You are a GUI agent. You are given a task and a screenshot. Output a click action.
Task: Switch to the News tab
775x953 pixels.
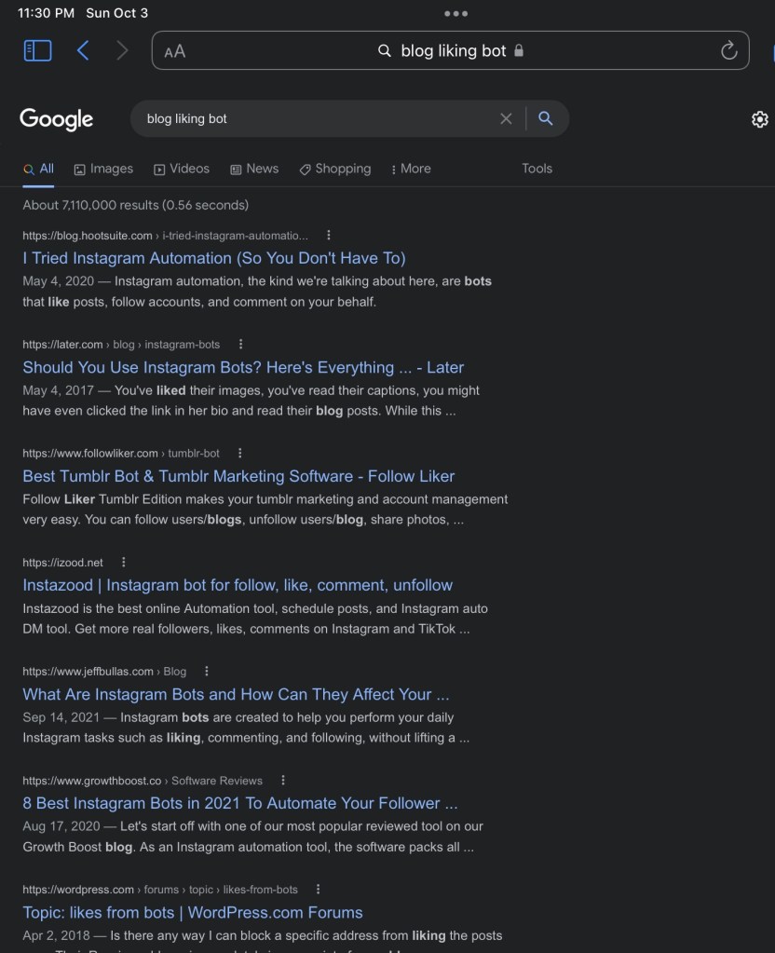pos(254,169)
